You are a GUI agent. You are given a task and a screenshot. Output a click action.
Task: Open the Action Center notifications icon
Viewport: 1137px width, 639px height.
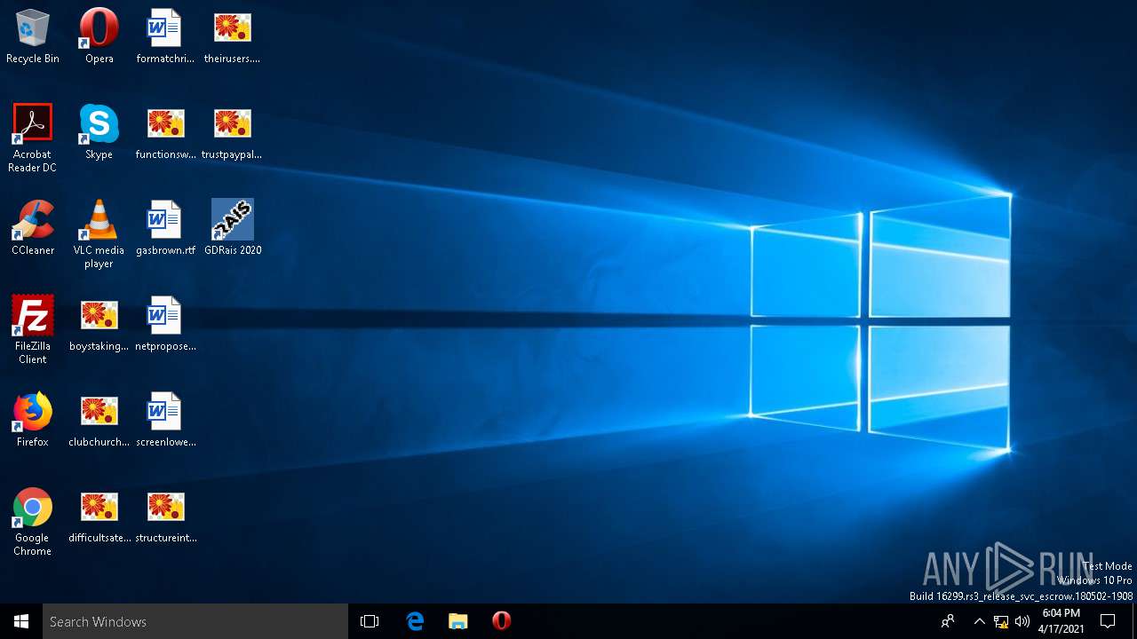pos(1108,621)
